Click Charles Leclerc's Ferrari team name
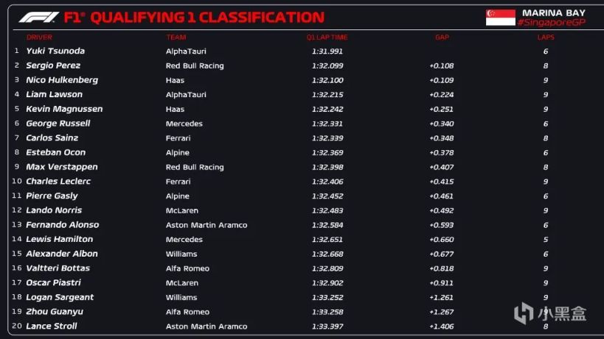Image resolution: width=604 pixels, height=339 pixels. tap(178, 182)
